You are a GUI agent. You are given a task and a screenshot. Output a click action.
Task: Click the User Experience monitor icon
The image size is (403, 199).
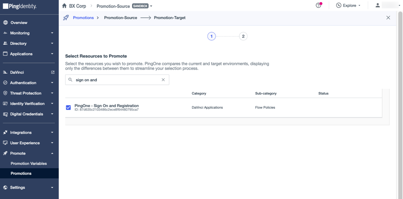tap(5, 143)
